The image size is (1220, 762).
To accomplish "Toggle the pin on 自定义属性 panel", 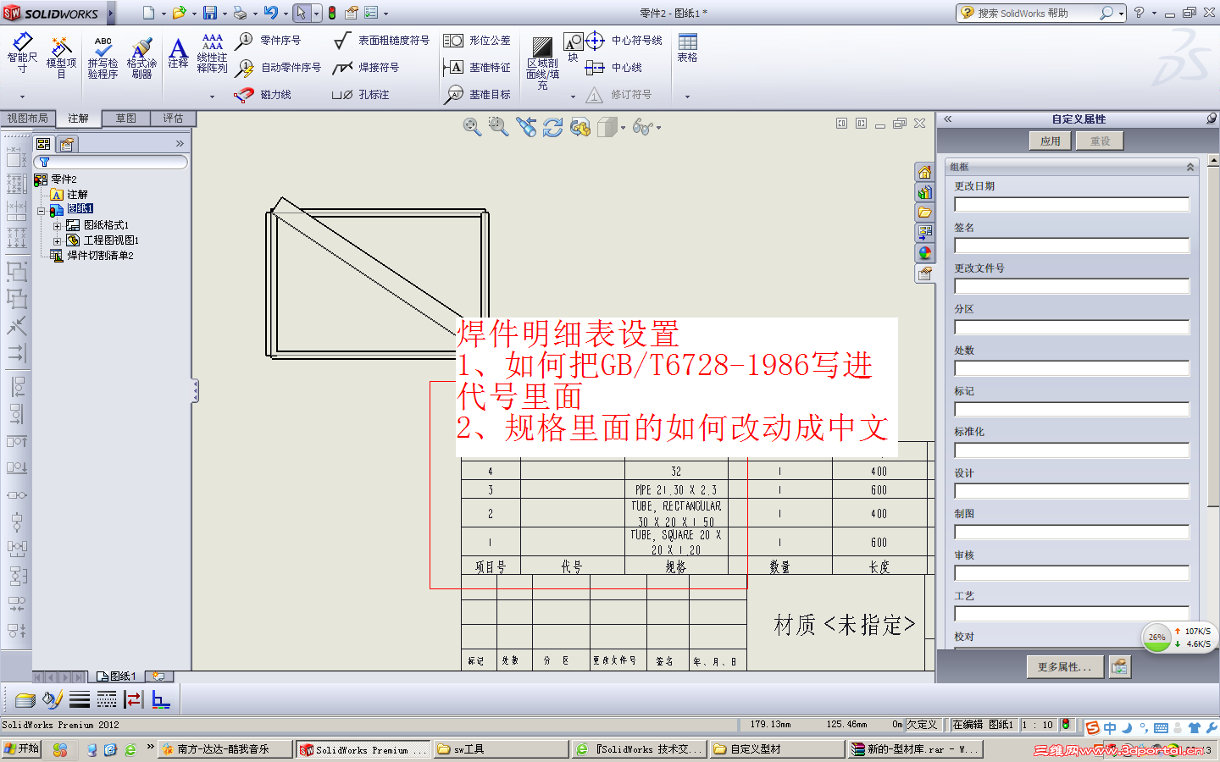I will pos(1212,119).
